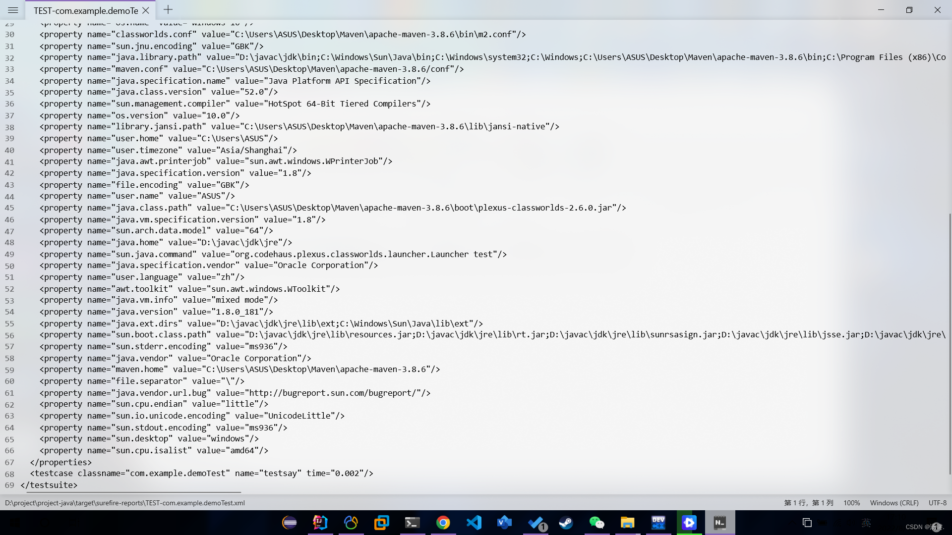This screenshot has width=952, height=535.
Task: Open Eclipse from the taskbar
Action: click(x=290, y=523)
